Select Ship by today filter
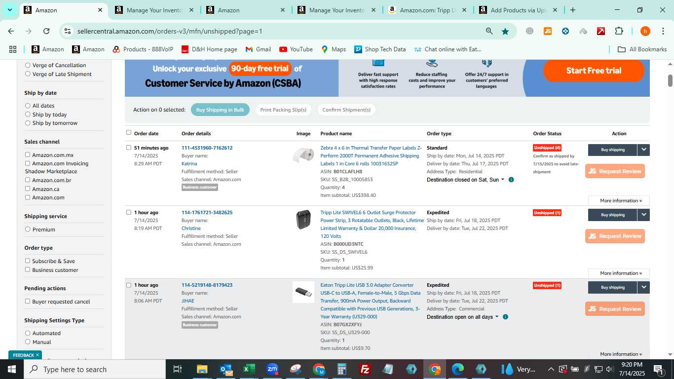Viewport: 674px width, 379px height. click(x=28, y=114)
